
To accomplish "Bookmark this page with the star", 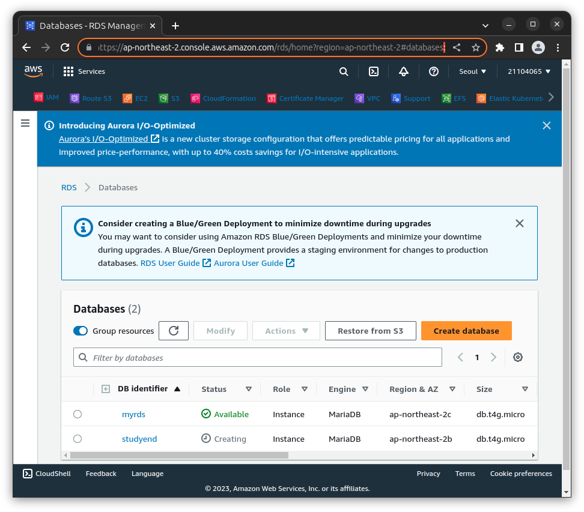I will (x=476, y=47).
